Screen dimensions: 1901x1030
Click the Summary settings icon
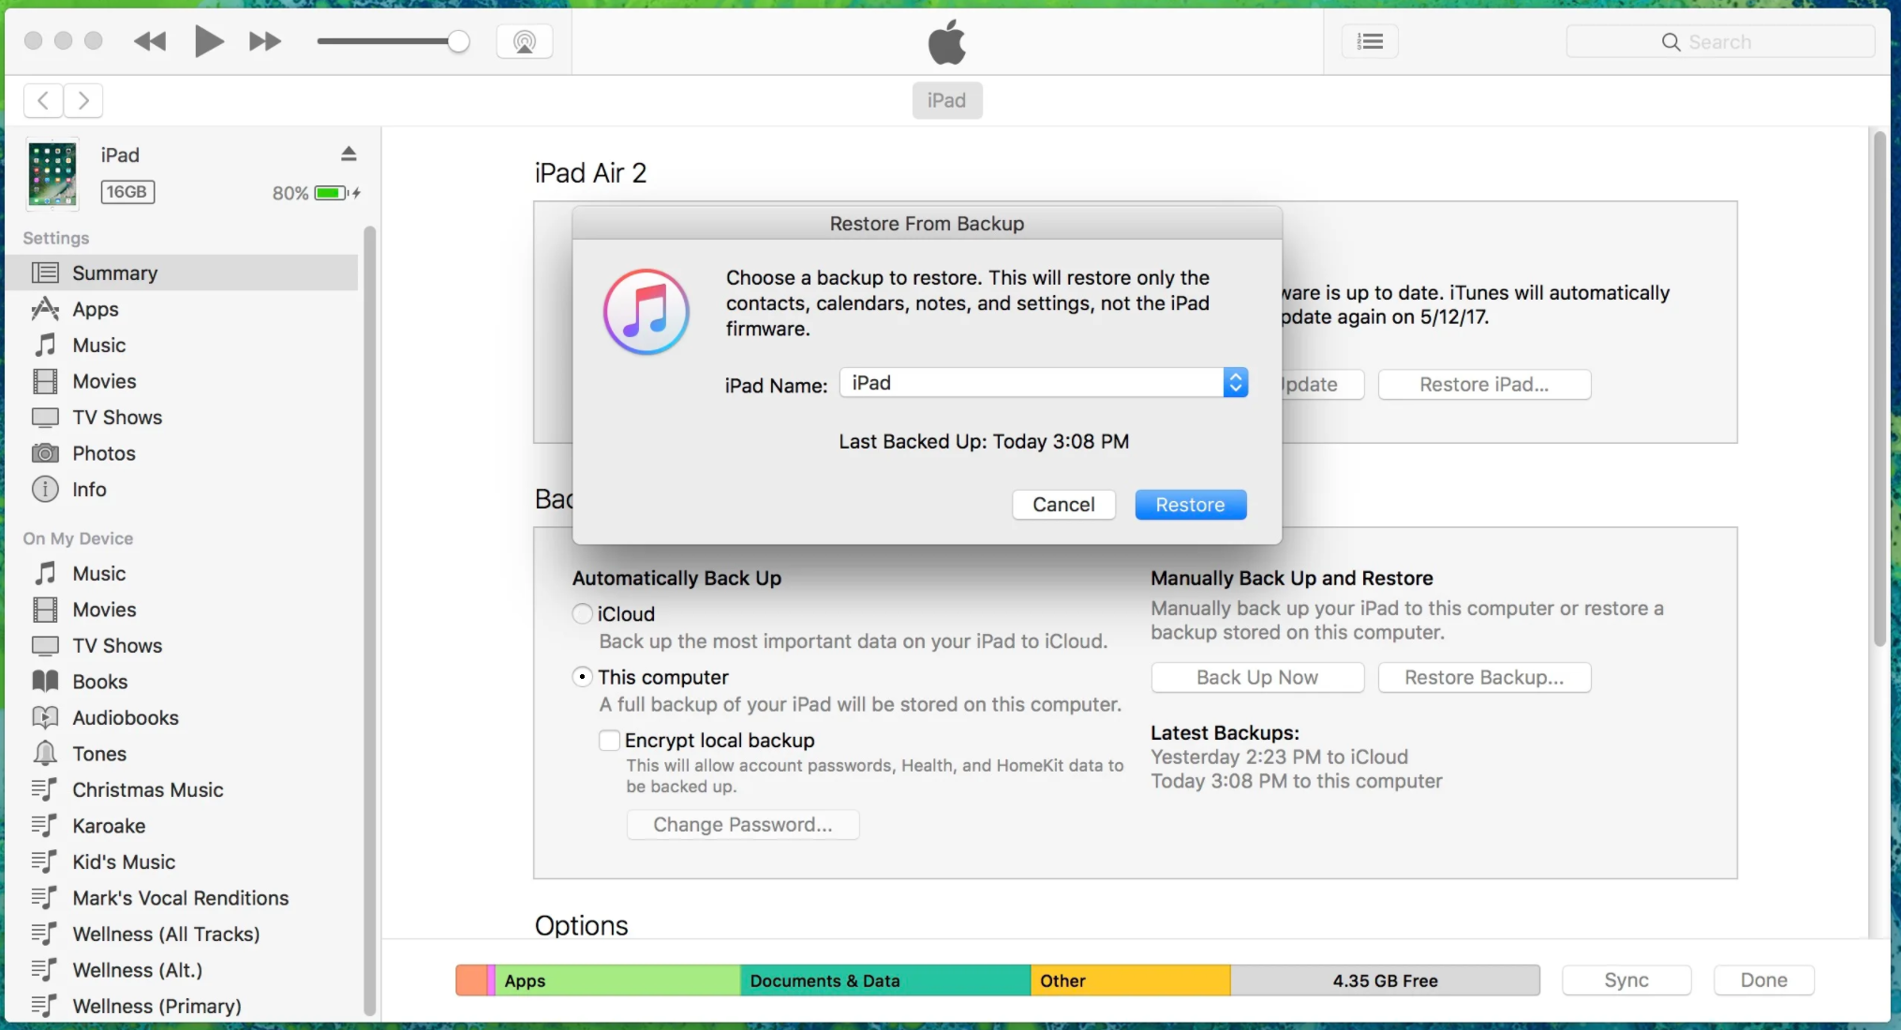[46, 272]
